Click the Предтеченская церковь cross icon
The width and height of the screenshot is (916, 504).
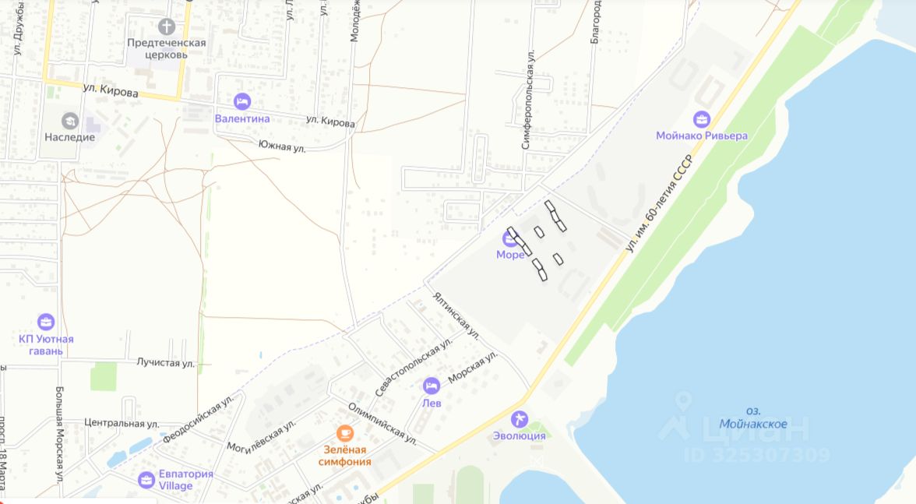167,26
